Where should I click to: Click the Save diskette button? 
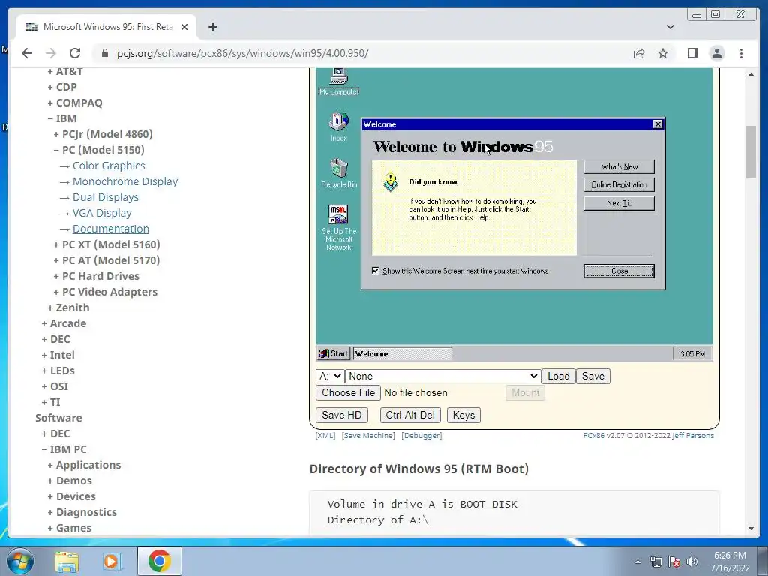(x=592, y=376)
